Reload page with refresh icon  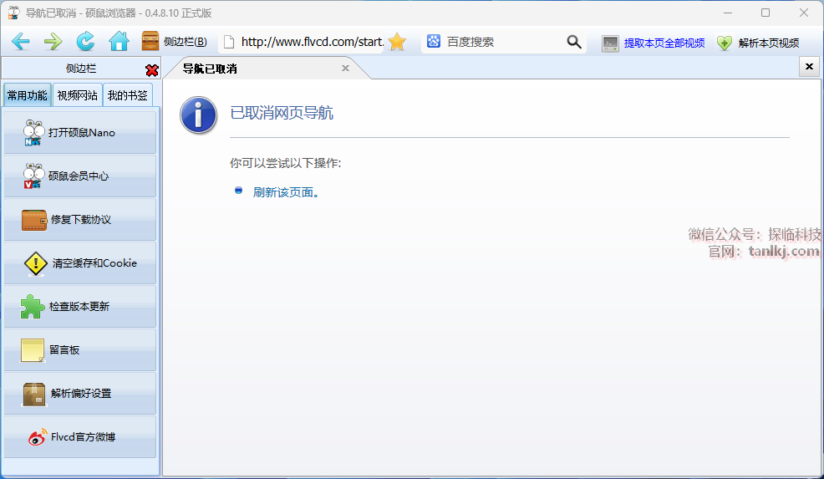(x=85, y=42)
